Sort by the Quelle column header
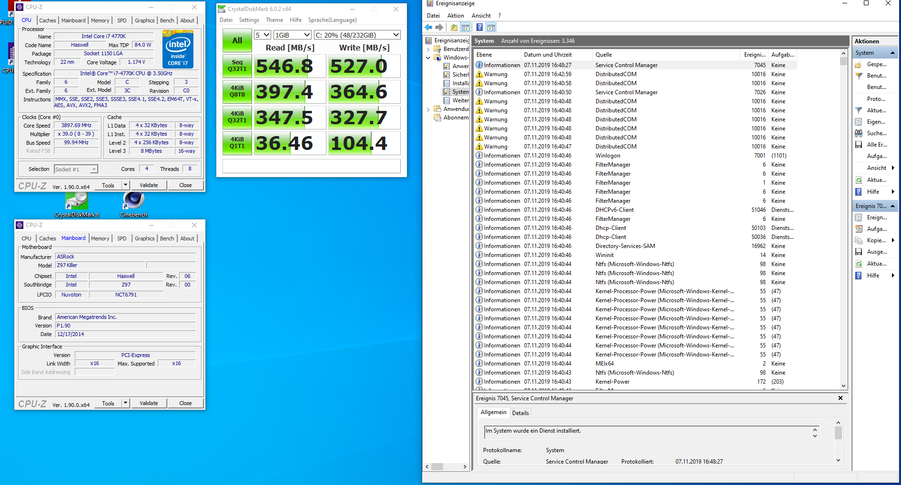 click(x=666, y=55)
